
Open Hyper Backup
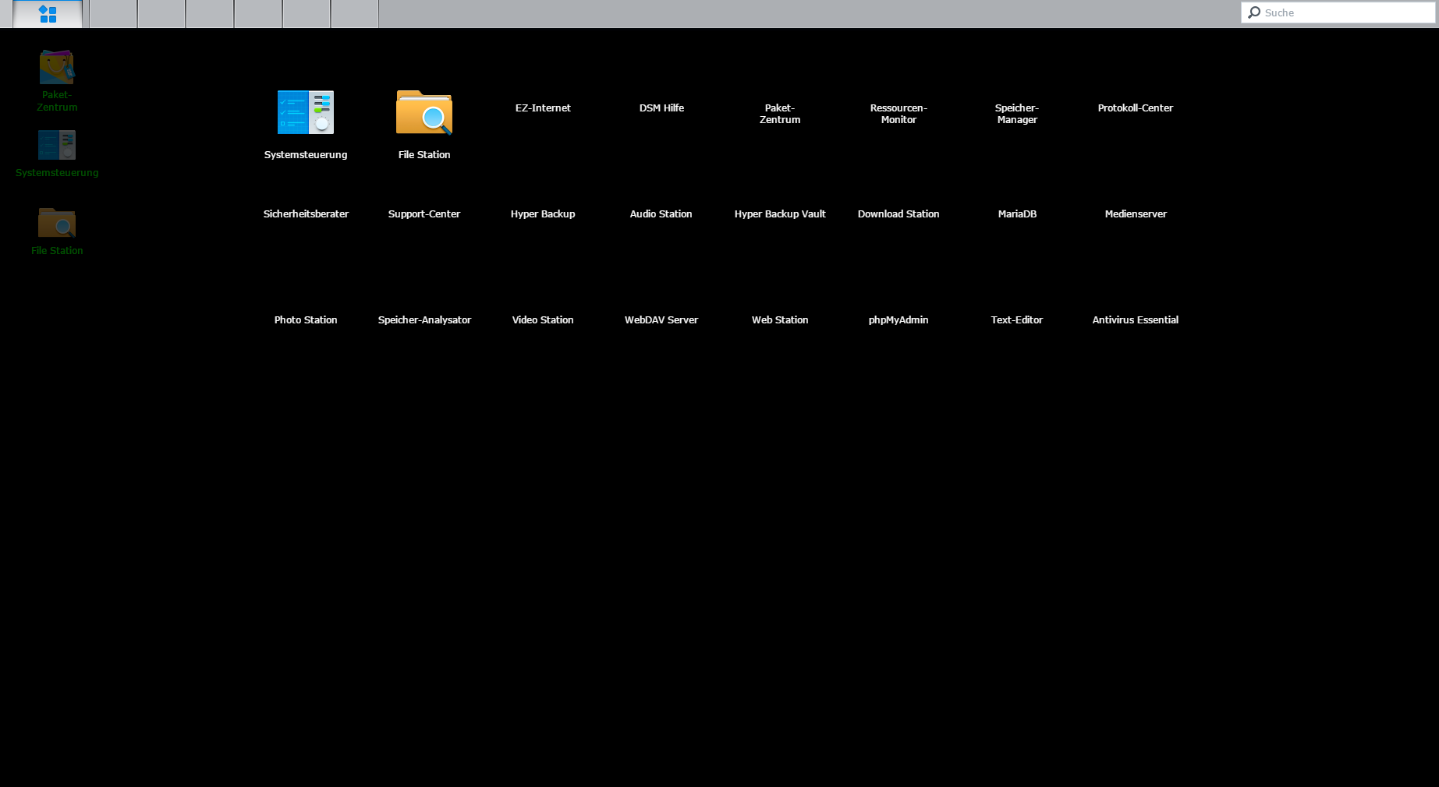tap(543, 214)
